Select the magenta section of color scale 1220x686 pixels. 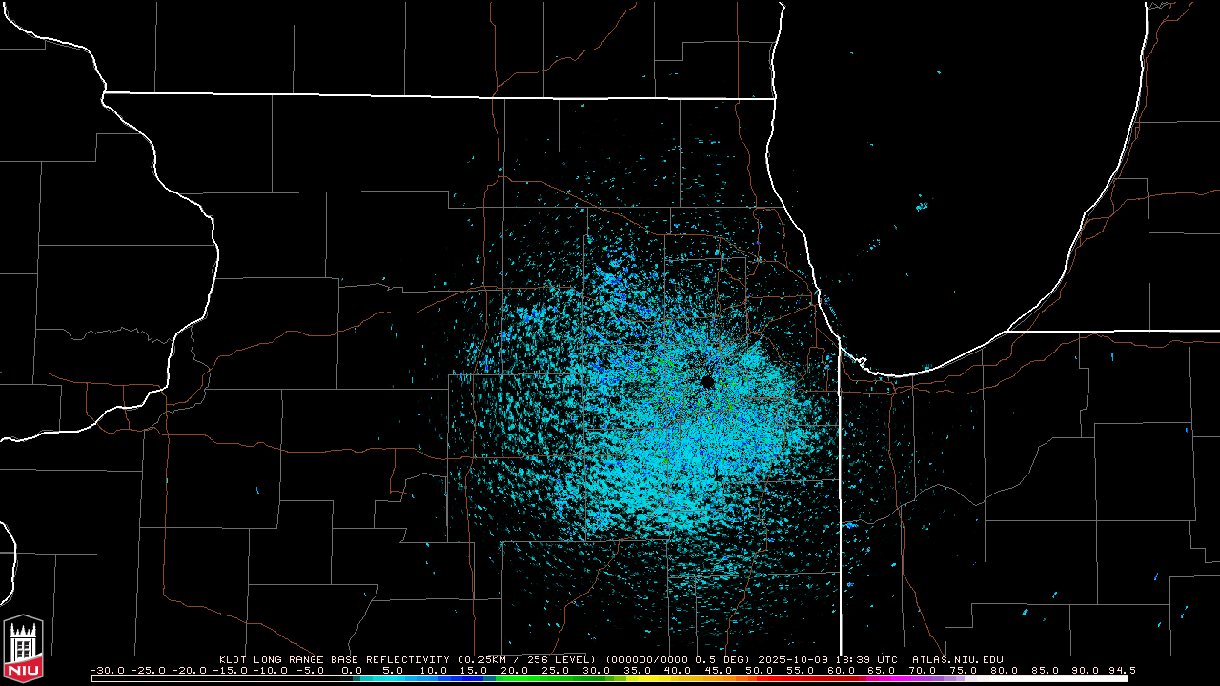tap(891, 678)
